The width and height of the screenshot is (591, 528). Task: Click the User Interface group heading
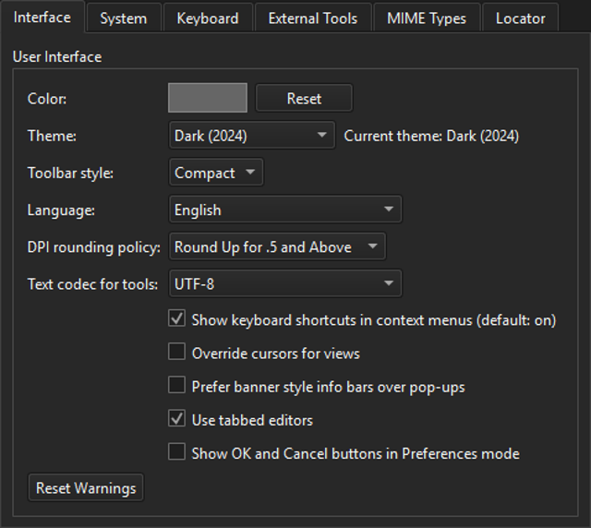pos(57,57)
